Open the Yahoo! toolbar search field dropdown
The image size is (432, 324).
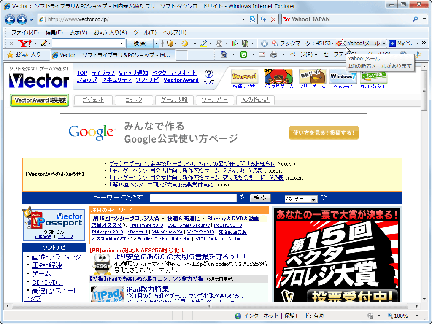(121, 43)
